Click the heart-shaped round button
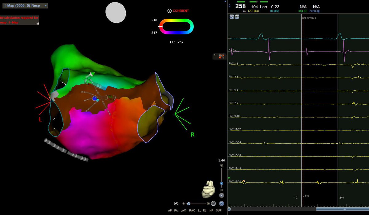The image size is (369, 215). point(222,195)
